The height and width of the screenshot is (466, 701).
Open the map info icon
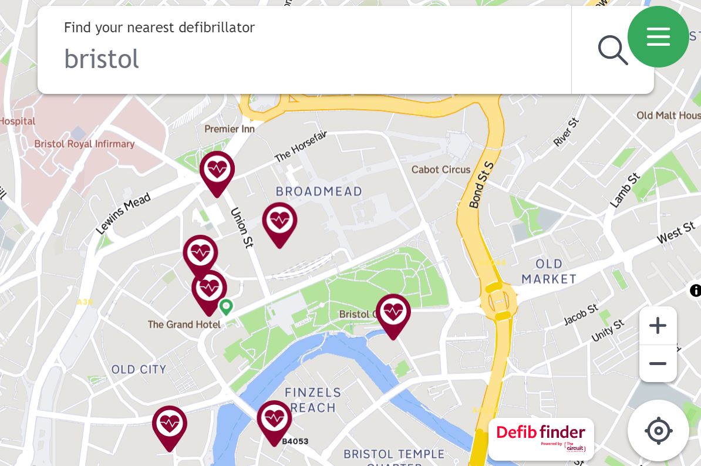(x=696, y=291)
